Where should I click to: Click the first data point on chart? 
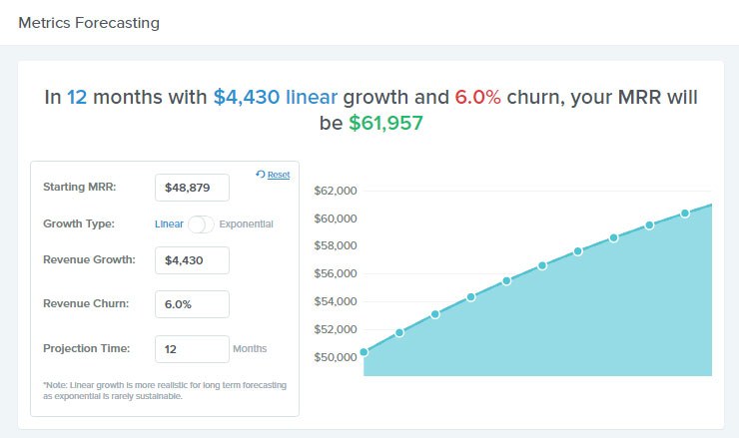tap(364, 352)
